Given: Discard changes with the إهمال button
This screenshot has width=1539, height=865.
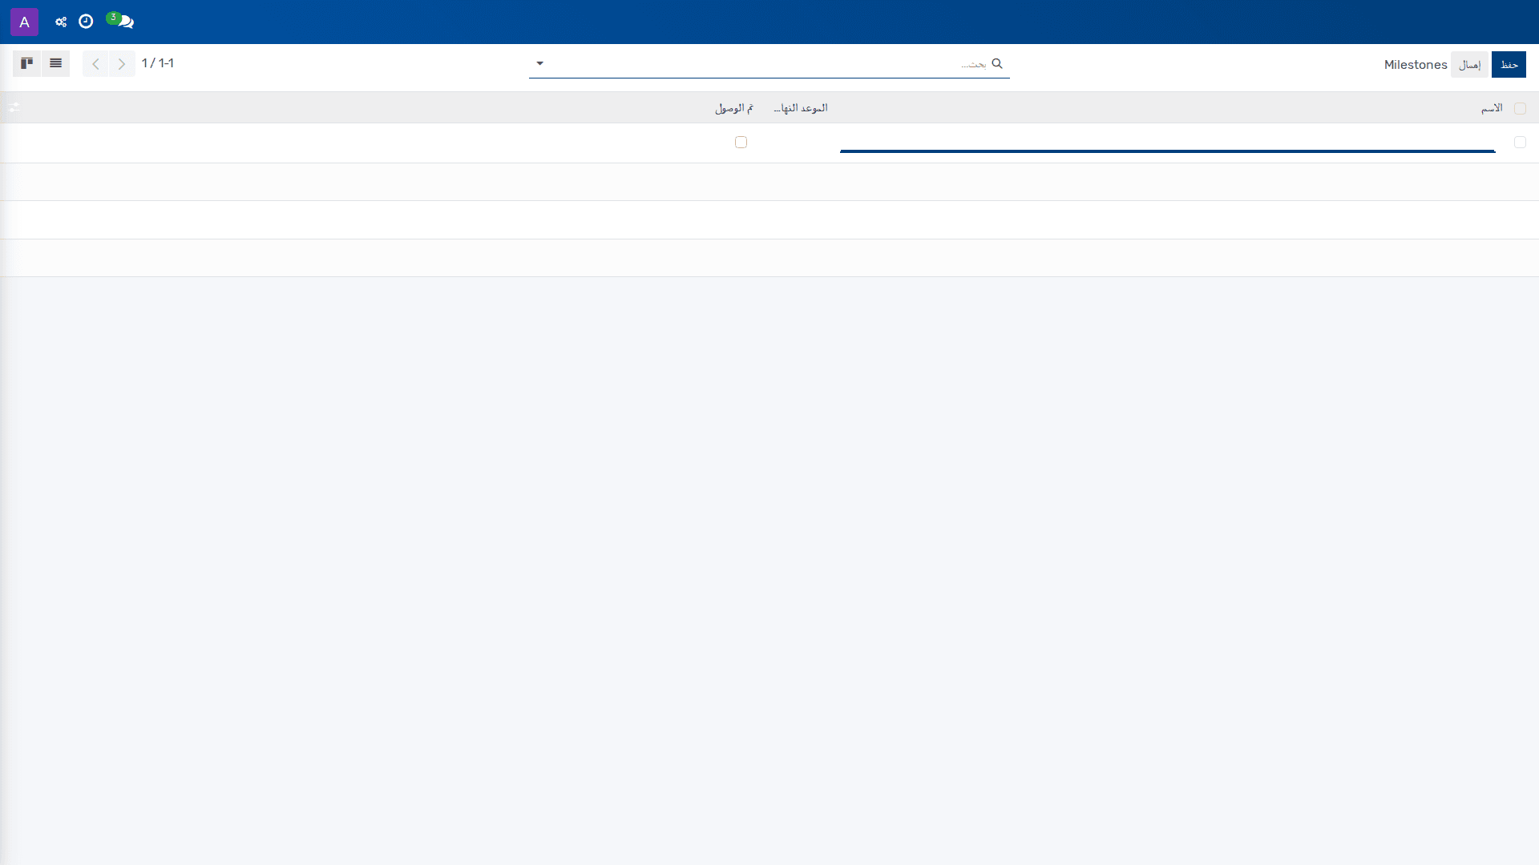Looking at the screenshot, I should pos(1469,64).
